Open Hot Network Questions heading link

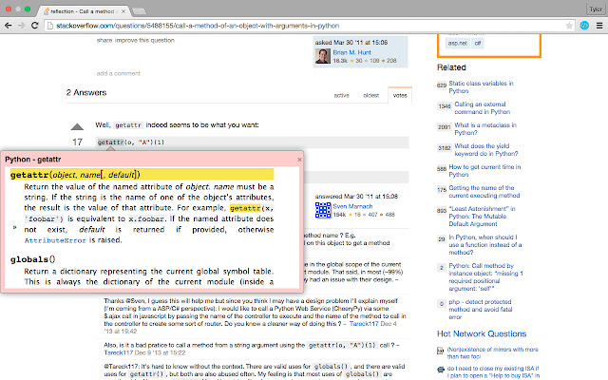(x=482, y=333)
